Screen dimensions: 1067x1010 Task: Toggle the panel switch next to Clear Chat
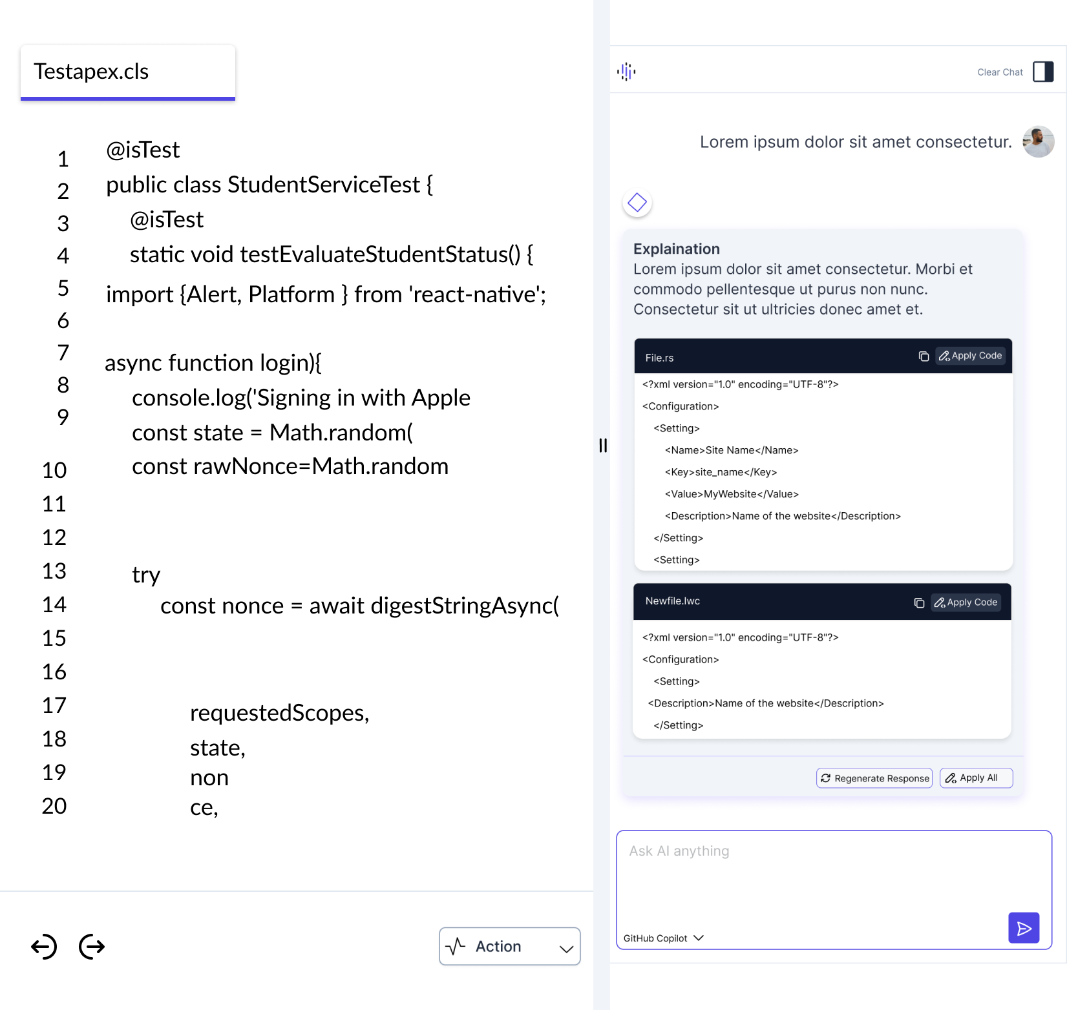[1042, 72]
